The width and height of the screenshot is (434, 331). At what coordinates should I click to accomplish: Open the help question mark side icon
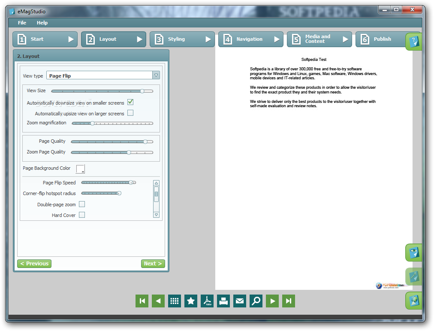(x=414, y=42)
